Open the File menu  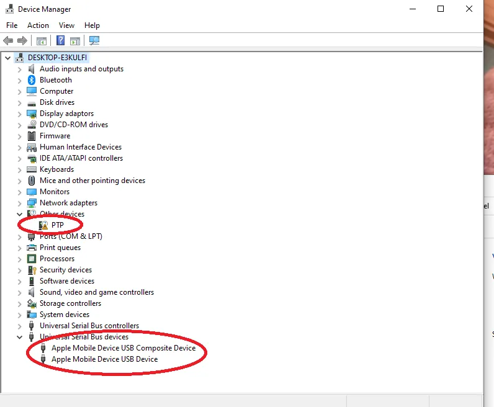tap(12, 25)
